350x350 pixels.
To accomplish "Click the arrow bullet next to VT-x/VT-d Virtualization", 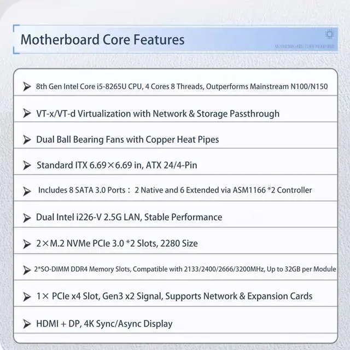I will (x=26, y=113).
